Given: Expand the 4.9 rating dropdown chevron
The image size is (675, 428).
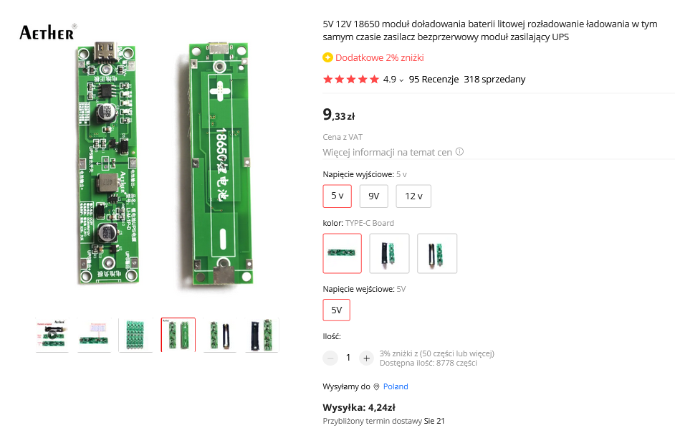Looking at the screenshot, I should coord(401,80).
